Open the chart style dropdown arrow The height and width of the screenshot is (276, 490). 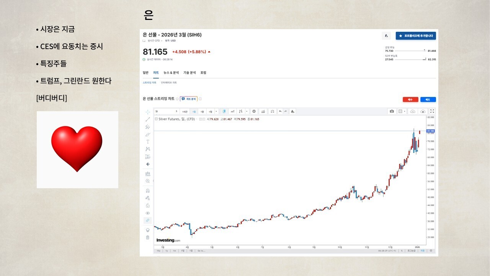247,112
